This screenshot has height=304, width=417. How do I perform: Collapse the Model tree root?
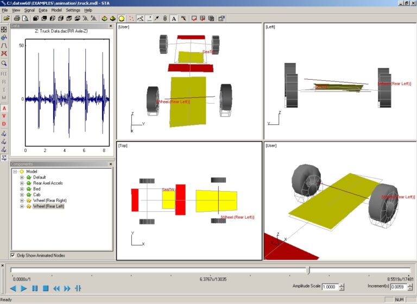coord(15,172)
